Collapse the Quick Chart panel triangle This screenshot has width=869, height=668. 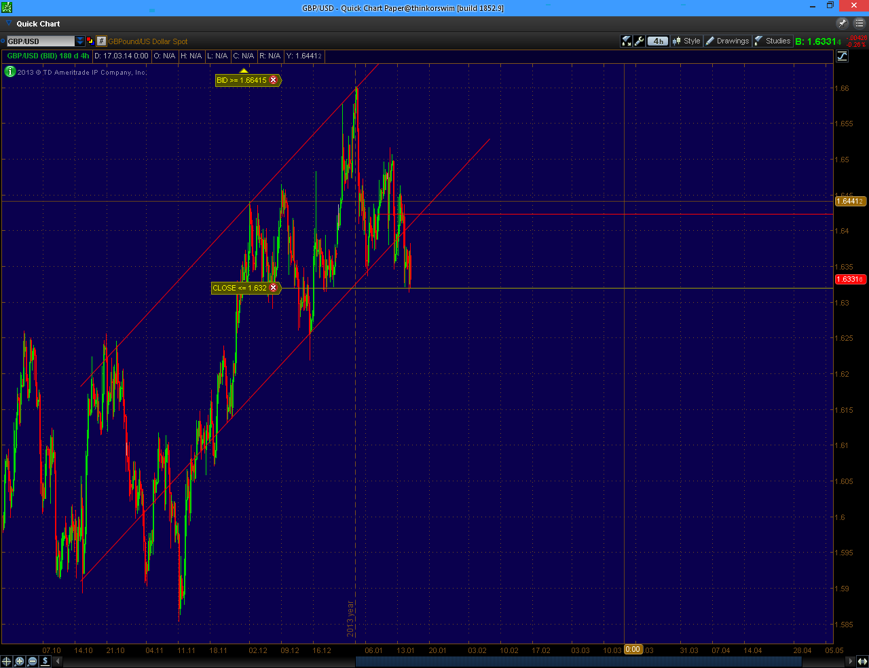[9, 23]
